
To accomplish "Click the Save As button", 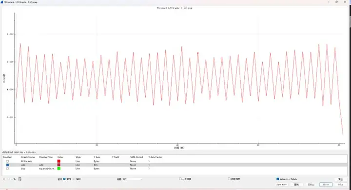I will pyautogui.click(x=281, y=185).
